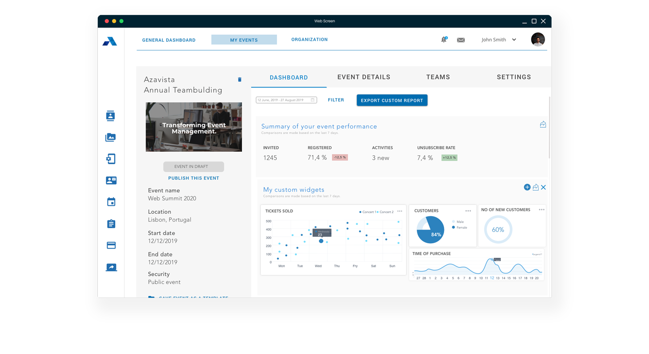Minimize the Web Screen window

click(x=524, y=22)
